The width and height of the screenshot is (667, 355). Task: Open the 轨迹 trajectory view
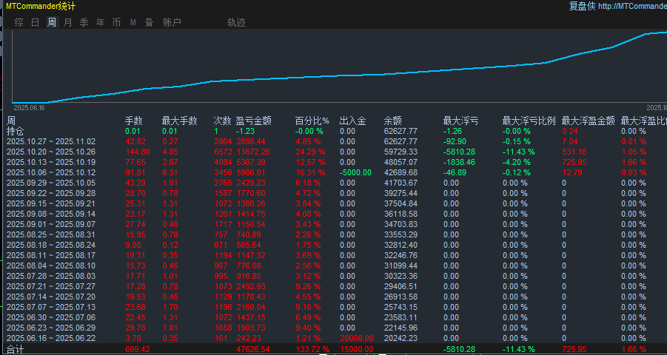click(x=236, y=22)
